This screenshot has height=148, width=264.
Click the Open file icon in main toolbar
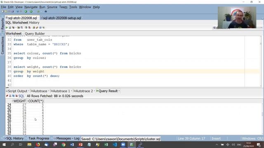(x=6, y=12)
